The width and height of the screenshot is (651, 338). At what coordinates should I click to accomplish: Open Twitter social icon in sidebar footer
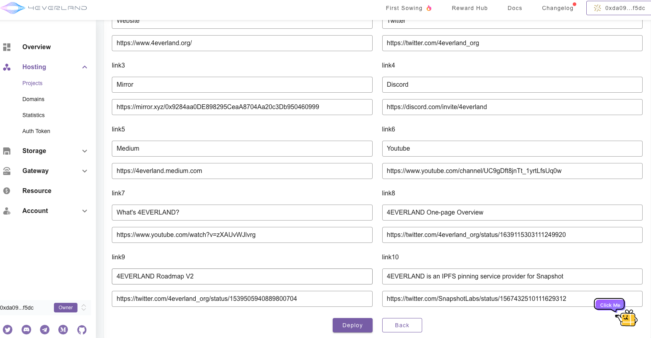[x=8, y=330]
